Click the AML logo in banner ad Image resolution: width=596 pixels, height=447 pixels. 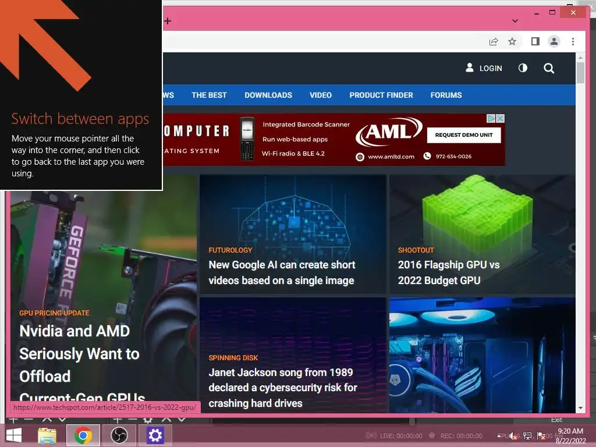pos(389,132)
